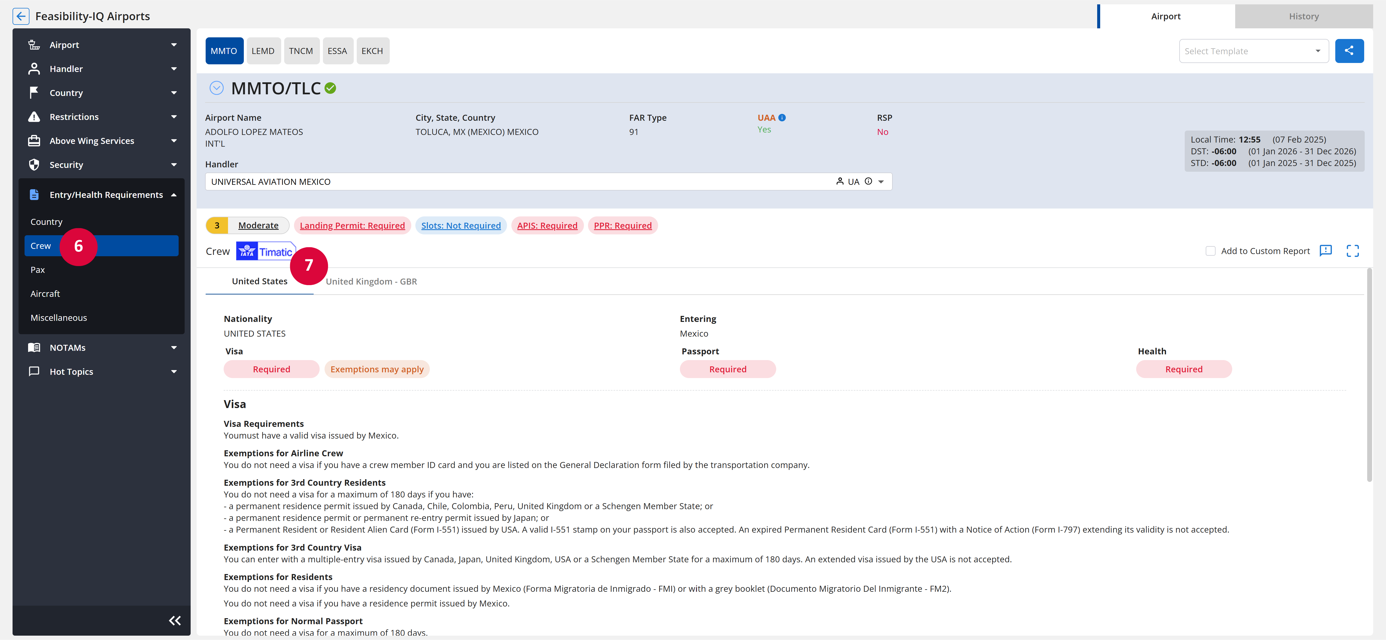Expand the Restrictions sidebar menu
1386x640 pixels.
click(x=174, y=117)
